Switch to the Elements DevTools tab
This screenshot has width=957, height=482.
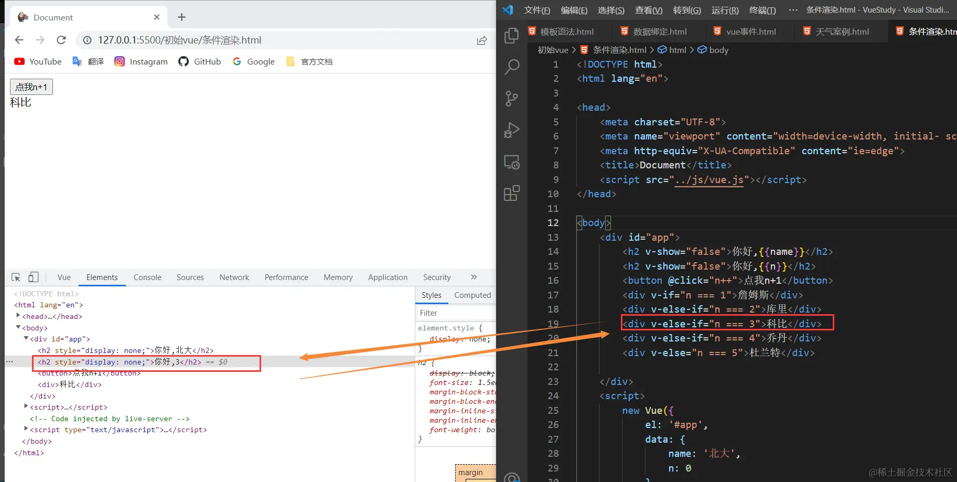[102, 277]
